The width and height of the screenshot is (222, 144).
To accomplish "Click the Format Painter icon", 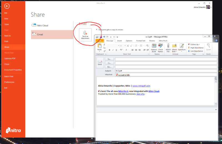I will click(x=104, y=51).
